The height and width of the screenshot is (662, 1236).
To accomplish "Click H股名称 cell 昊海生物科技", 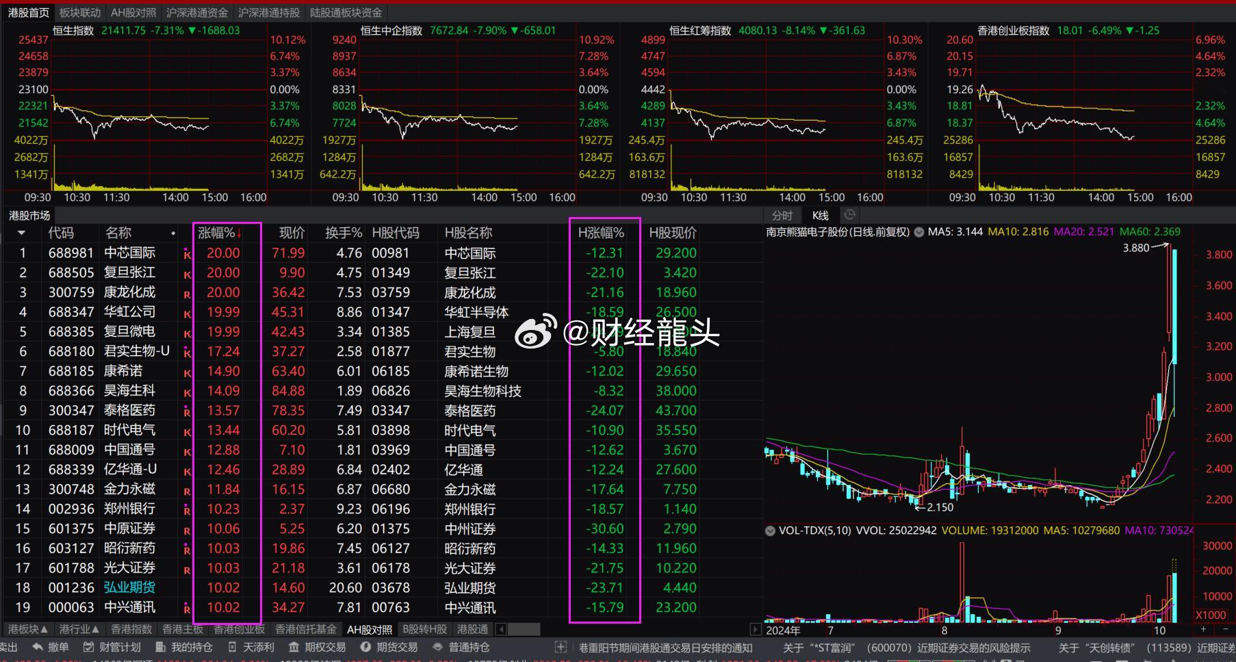I will tap(483, 391).
